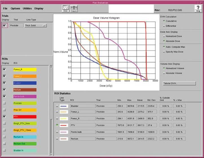
Task: Click Bladder Mean value 2115.5
Action: pos(141,106)
